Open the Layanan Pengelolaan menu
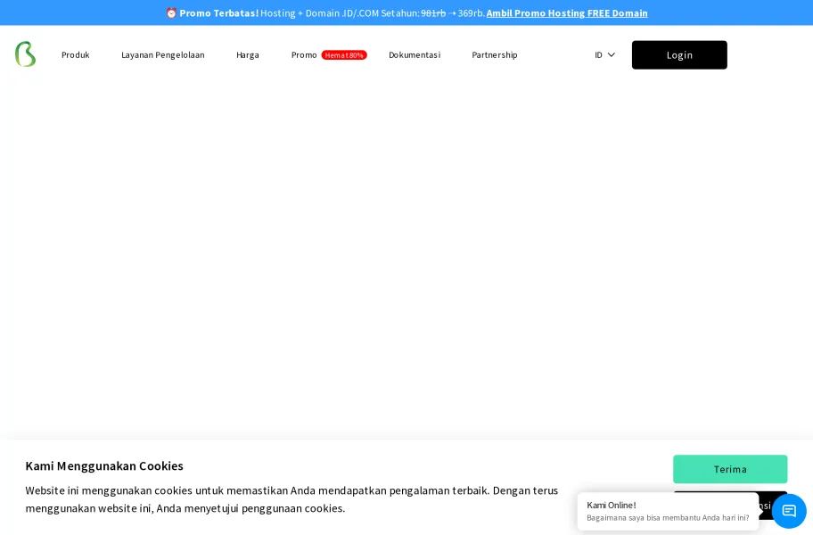This screenshot has width=813, height=535. coord(163,55)
